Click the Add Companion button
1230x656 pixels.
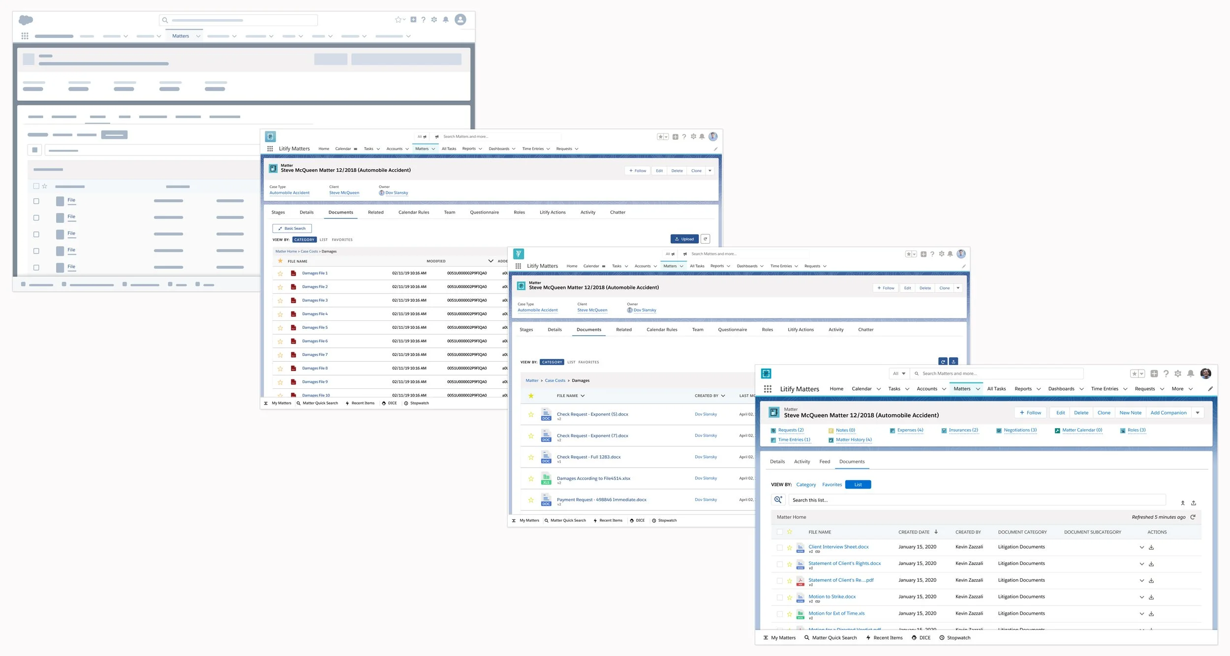(x=1168, y=413)
